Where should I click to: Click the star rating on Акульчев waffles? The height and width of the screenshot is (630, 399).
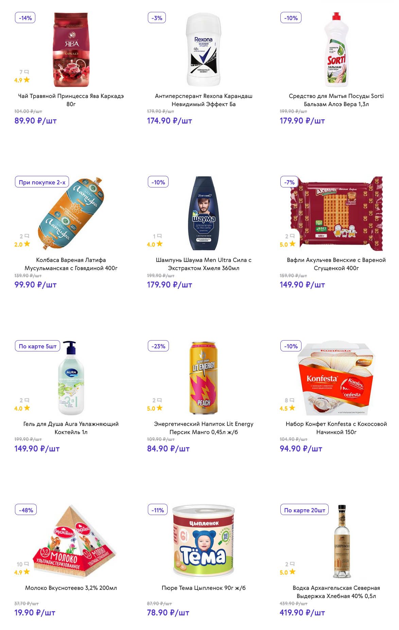292,244
